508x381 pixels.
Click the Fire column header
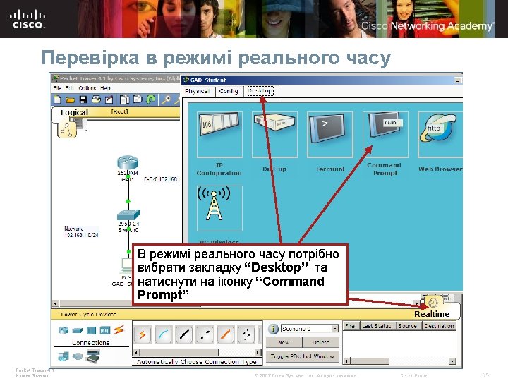pos(350,325)
